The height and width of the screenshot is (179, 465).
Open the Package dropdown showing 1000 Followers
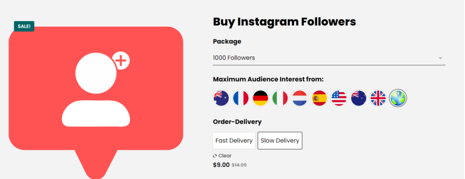point(329,58)
